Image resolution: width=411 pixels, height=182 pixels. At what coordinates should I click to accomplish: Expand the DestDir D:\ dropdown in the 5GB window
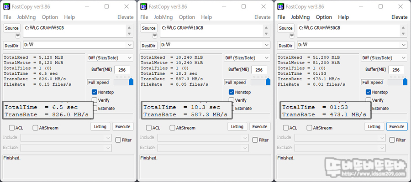(130, 45)
